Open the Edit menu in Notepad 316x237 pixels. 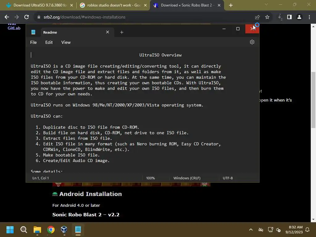tap(49, 42)
